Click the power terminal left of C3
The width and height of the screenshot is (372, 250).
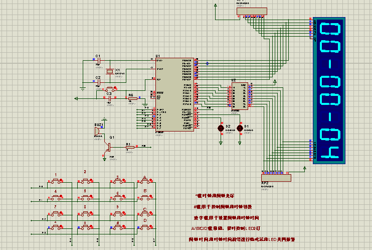pyautogui.click(x=76, y=98)
